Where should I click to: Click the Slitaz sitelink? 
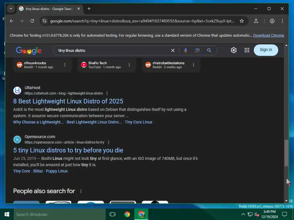tap(38, 171)
